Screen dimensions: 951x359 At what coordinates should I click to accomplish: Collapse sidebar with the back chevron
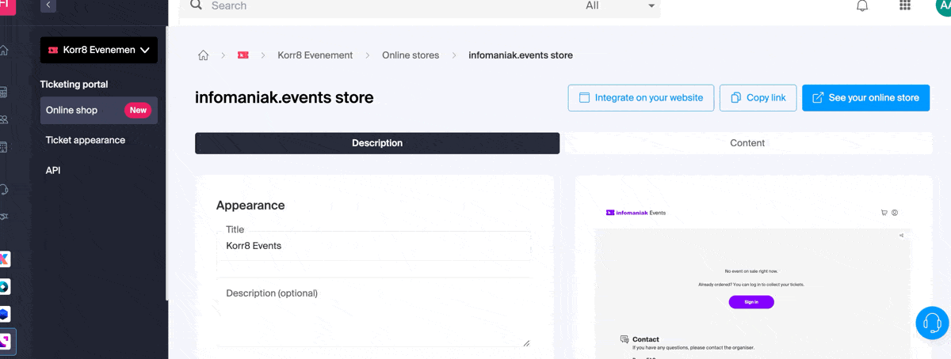tap(49, 6)
